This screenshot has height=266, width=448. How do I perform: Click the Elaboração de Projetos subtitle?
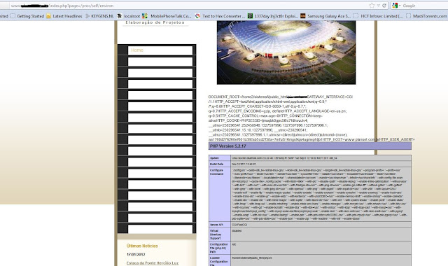155,22
